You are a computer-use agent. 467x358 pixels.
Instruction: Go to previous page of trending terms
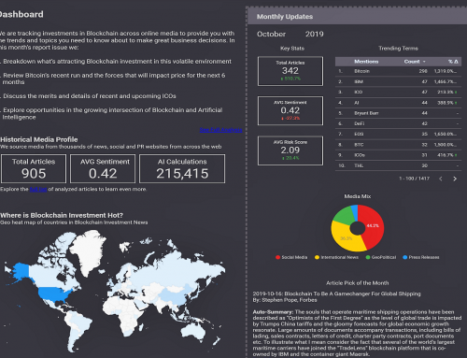click(441, 179)
